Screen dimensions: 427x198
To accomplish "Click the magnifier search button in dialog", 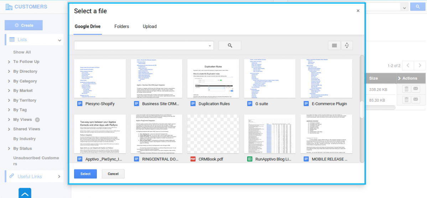I will pos(230,46).
